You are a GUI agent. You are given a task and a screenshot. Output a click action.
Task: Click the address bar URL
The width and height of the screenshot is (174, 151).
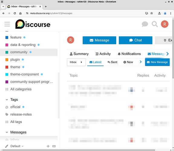[x=51, y=13]
